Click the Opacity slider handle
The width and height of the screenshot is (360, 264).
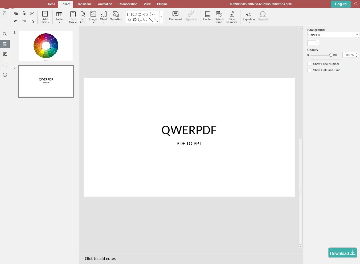click(x=330, y=55)
